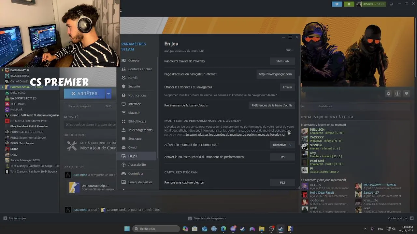417x234 pixels.
Task: Click the Effacer browser data button
Action: (x=287, y=87)
